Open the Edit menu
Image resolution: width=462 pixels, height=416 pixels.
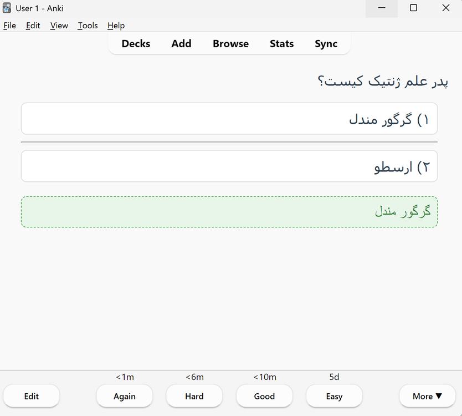coord(33,26)
